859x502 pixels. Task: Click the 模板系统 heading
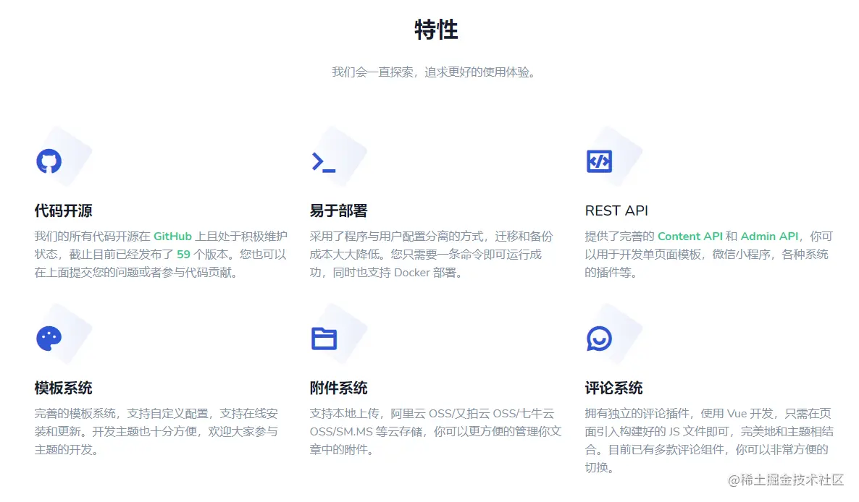tap(63, 388)
